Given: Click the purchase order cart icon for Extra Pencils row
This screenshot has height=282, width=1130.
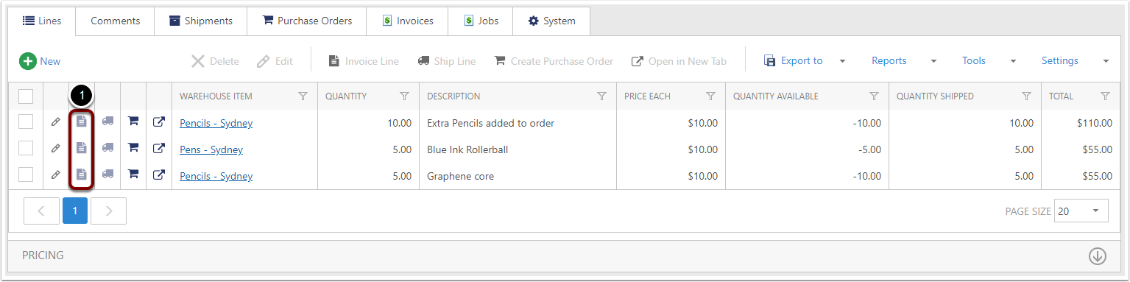Looking at the screenshot, I should click(133, 121).
